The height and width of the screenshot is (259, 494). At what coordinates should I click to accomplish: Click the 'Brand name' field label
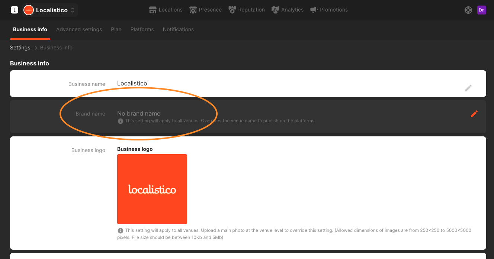coord(90,114)
